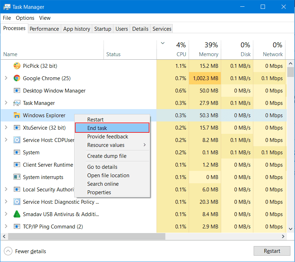The image size is (295, 262).
Task: Sort by the CPU column header
Action: point(173,50)
